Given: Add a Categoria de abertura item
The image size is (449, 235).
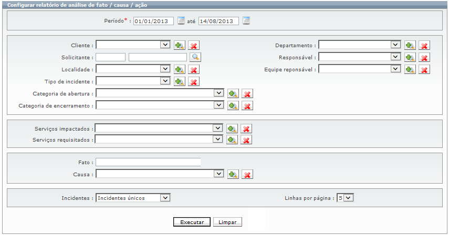Looking at the screenshot, I should pyautogui.click(x=233, y=93).
